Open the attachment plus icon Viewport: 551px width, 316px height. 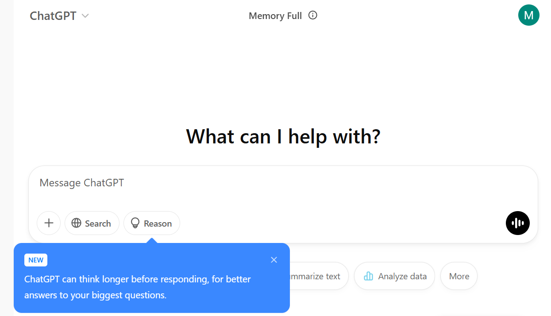pyautogui.click(x=49, y=223)
